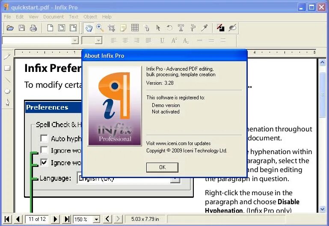Select the Text tool T icon
The image size is (329, 226).
click(181, 28)
